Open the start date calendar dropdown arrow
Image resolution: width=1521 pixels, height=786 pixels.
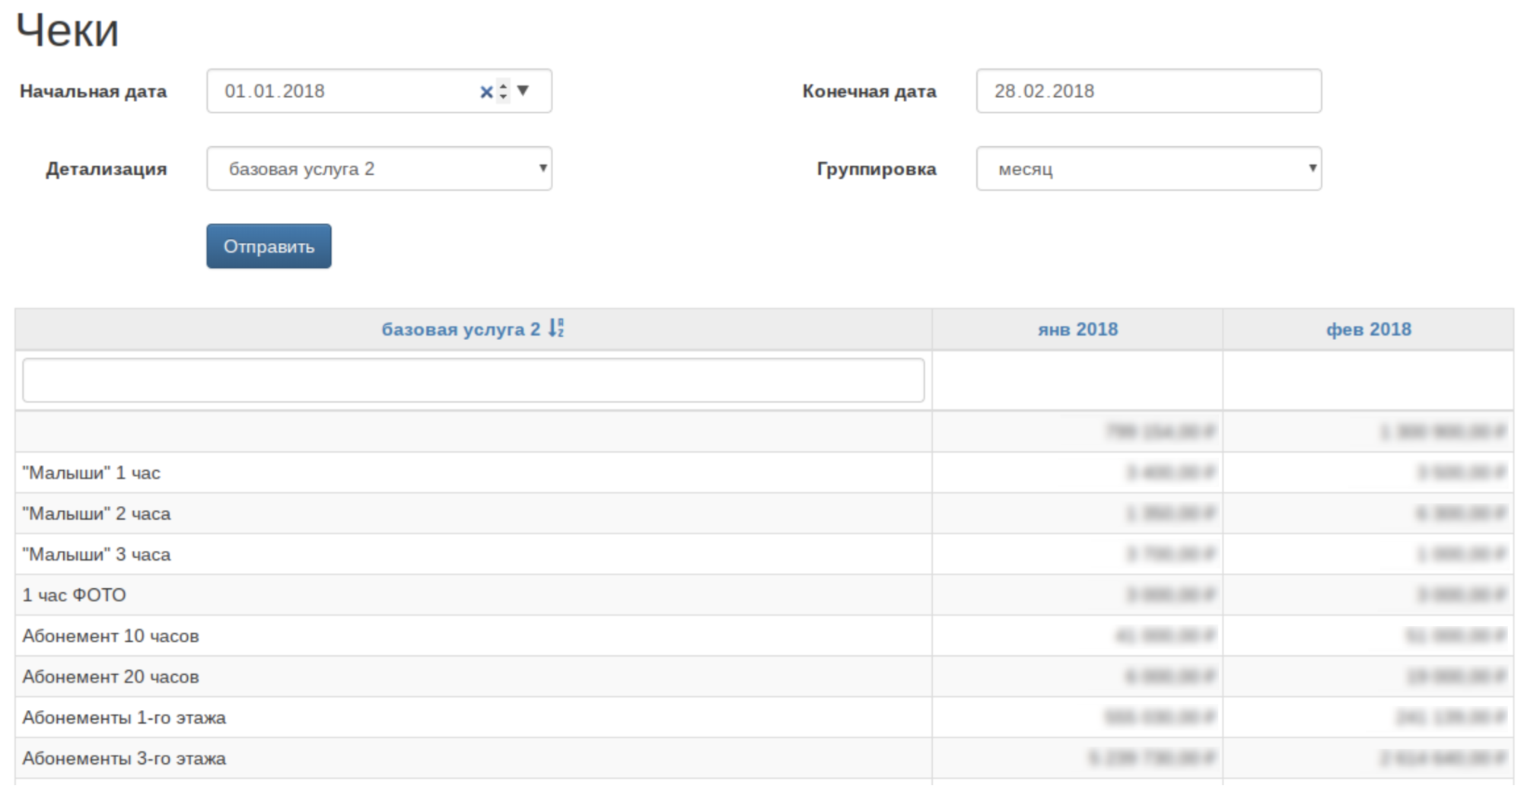pyautogui.click(x=523, y=91)
